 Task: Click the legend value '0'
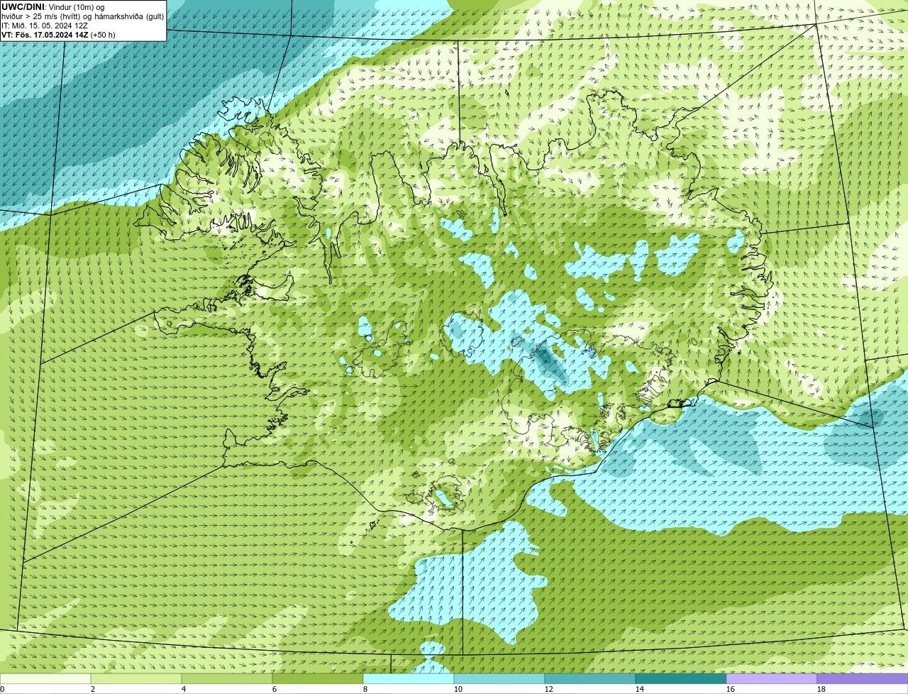2,689
